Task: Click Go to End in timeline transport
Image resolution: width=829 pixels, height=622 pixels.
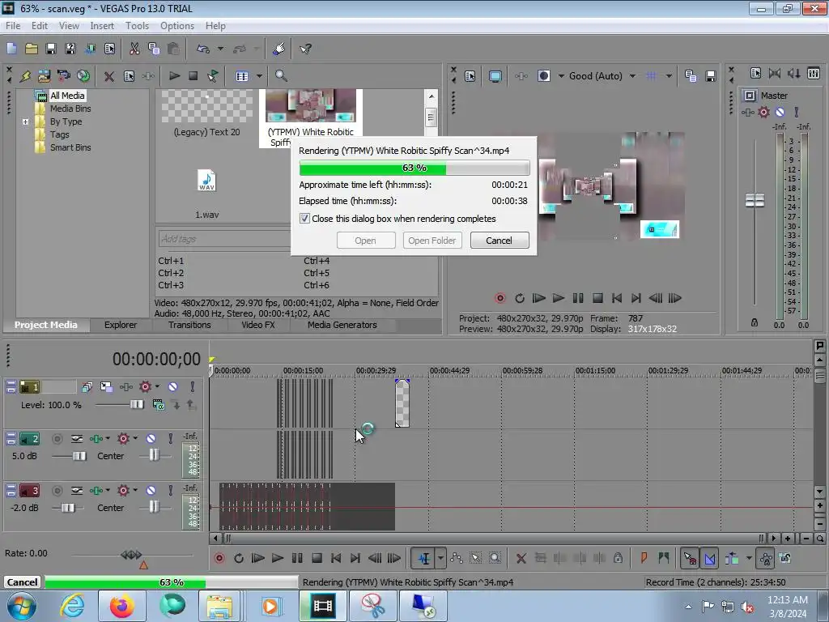Action: [355, 558]
